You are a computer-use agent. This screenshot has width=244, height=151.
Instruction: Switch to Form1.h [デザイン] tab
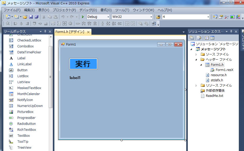(x=70, y=32)
